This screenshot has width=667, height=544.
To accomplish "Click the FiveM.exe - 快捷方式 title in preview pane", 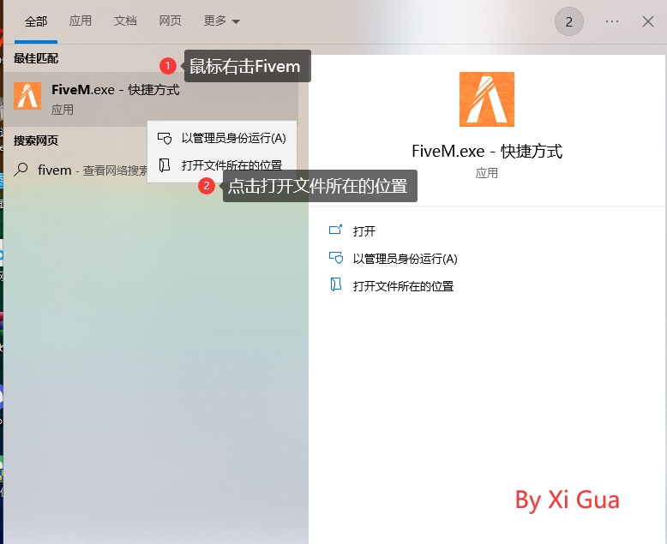I will coord(487,152).
